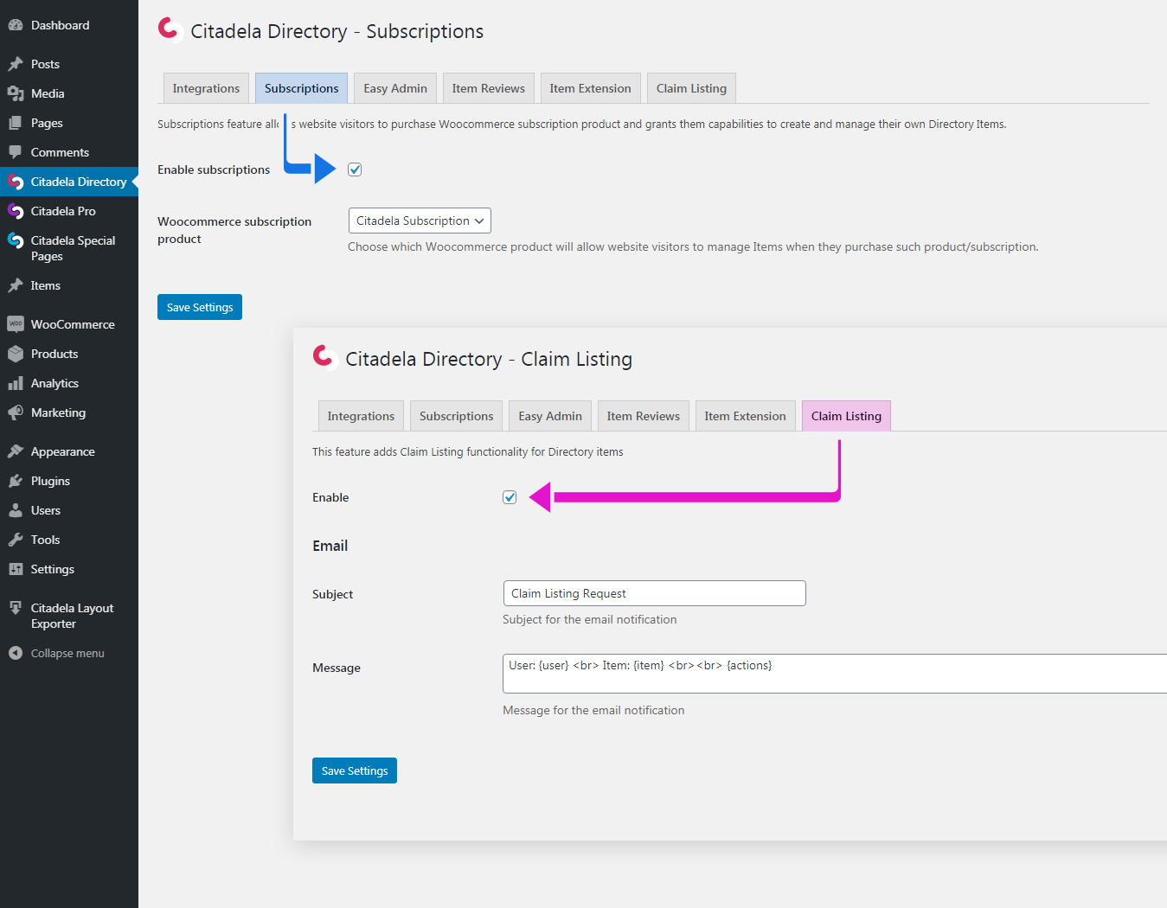This screenshot has height=908, width=1167.
Task: Open the Item Reviews tab in Claim Listing
Action: tap(643, 416)
